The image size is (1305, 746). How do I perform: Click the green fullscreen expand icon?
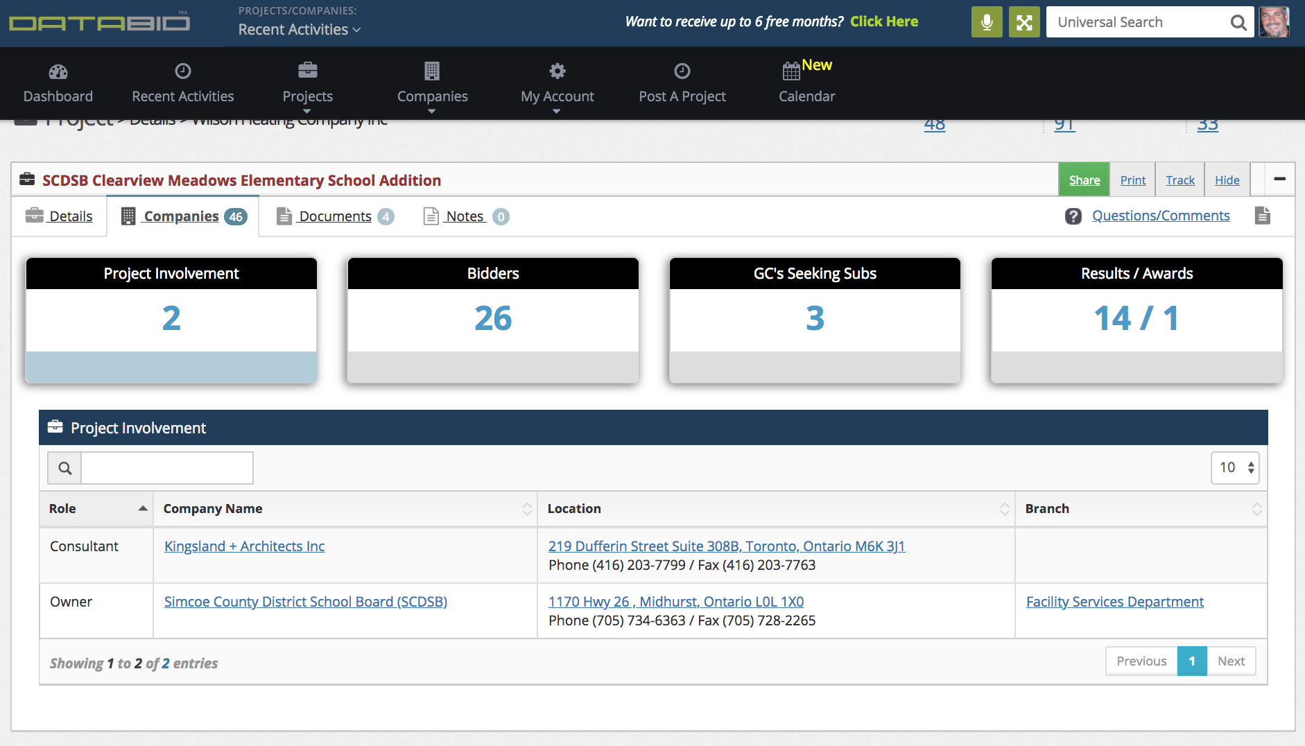tap(1024, 22)
